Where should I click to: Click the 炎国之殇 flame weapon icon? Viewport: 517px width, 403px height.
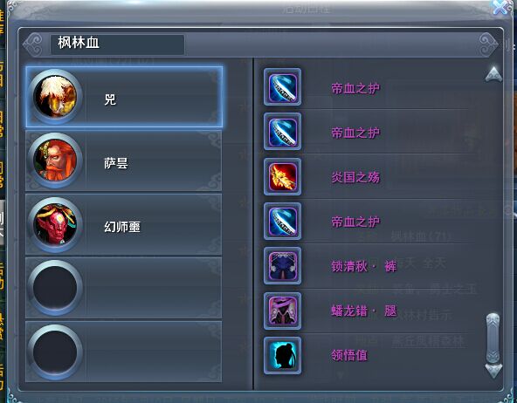click(282, 177)
